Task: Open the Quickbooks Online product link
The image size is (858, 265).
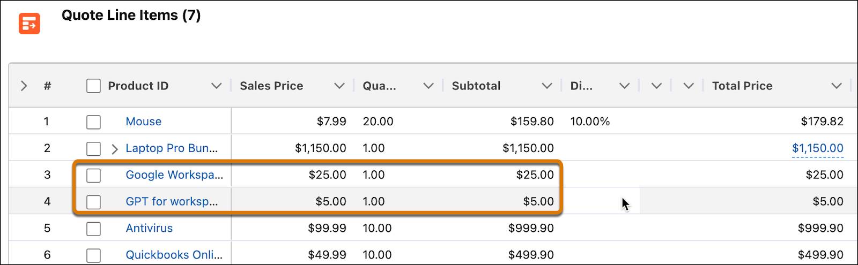Action: pos(174,255)
